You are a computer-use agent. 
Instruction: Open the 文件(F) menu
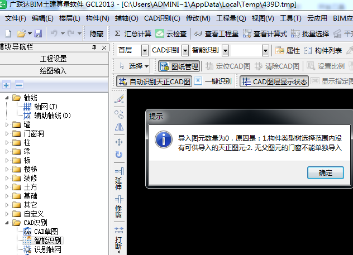point(15,18)
